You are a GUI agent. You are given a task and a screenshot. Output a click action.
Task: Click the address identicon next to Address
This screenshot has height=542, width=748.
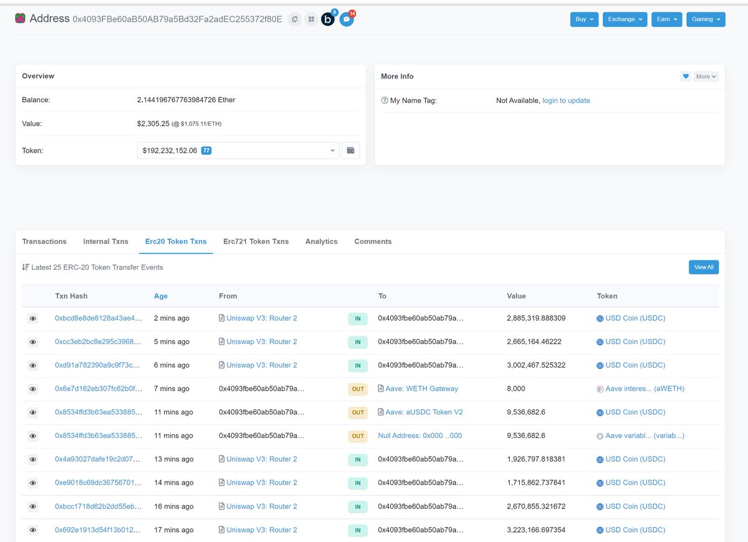[x=21, y=19]
